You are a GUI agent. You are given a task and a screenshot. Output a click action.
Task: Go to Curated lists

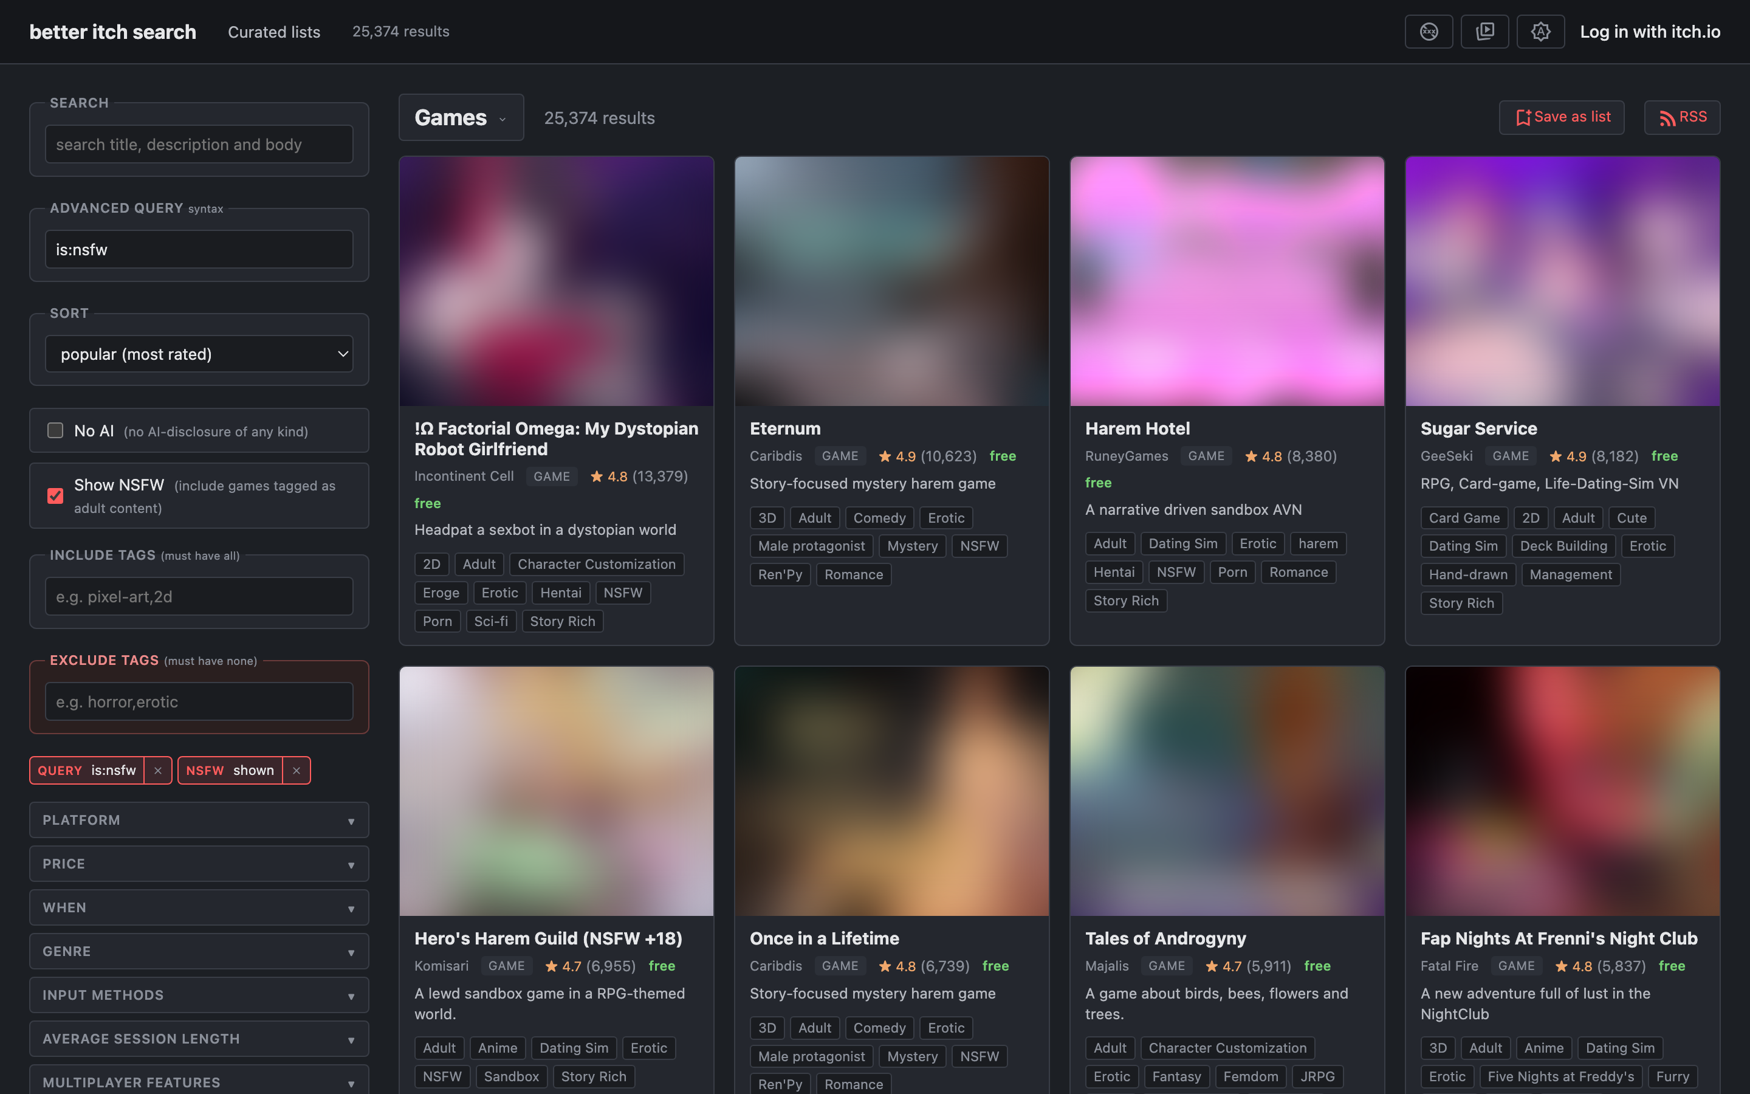(x=274, y=32)
